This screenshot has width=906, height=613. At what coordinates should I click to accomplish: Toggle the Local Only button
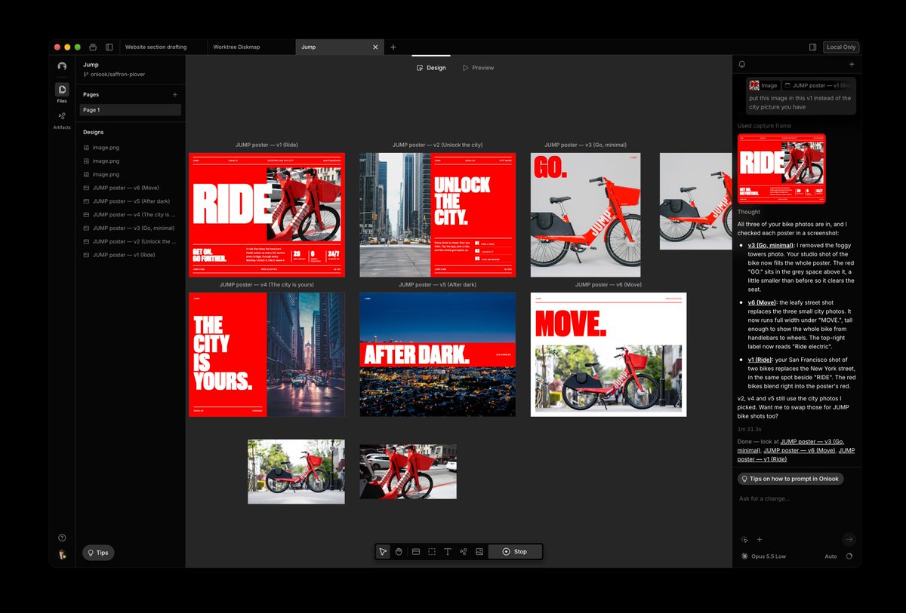tap(841, 47)
